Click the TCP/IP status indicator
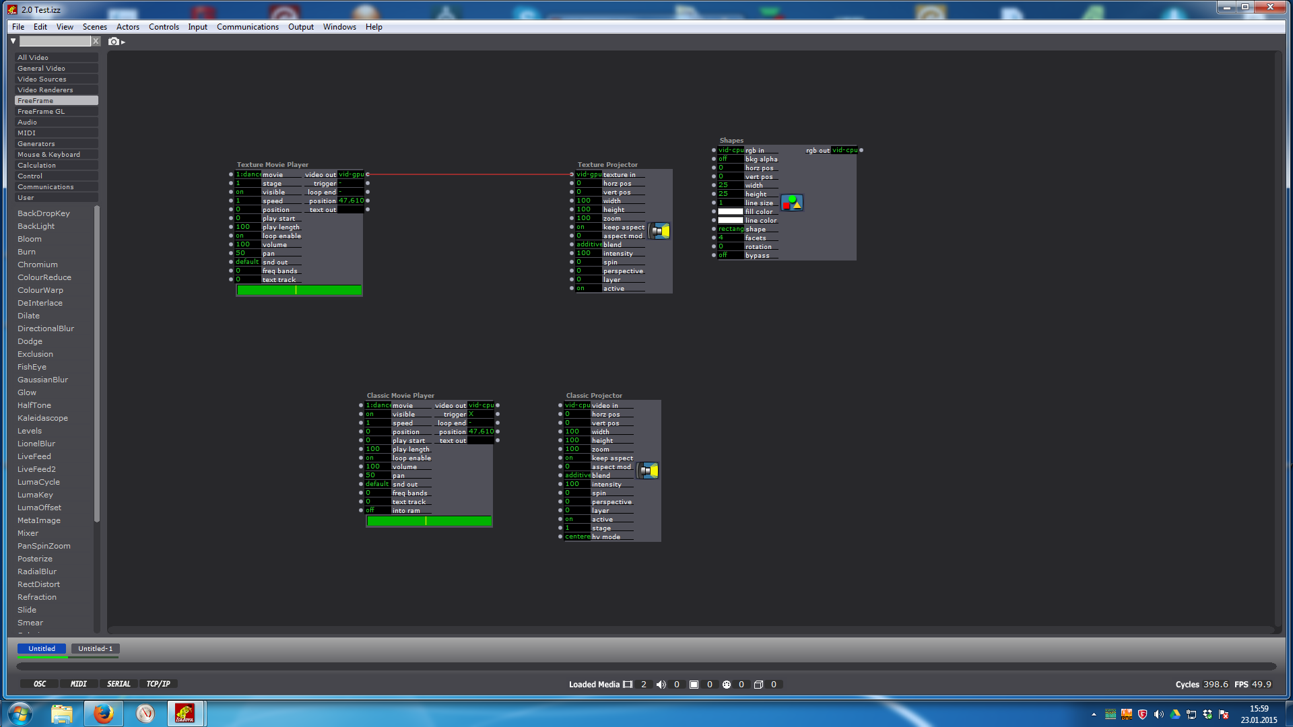Image resolution: width=1293 pixels, height=727 pixels. [158, 684]
